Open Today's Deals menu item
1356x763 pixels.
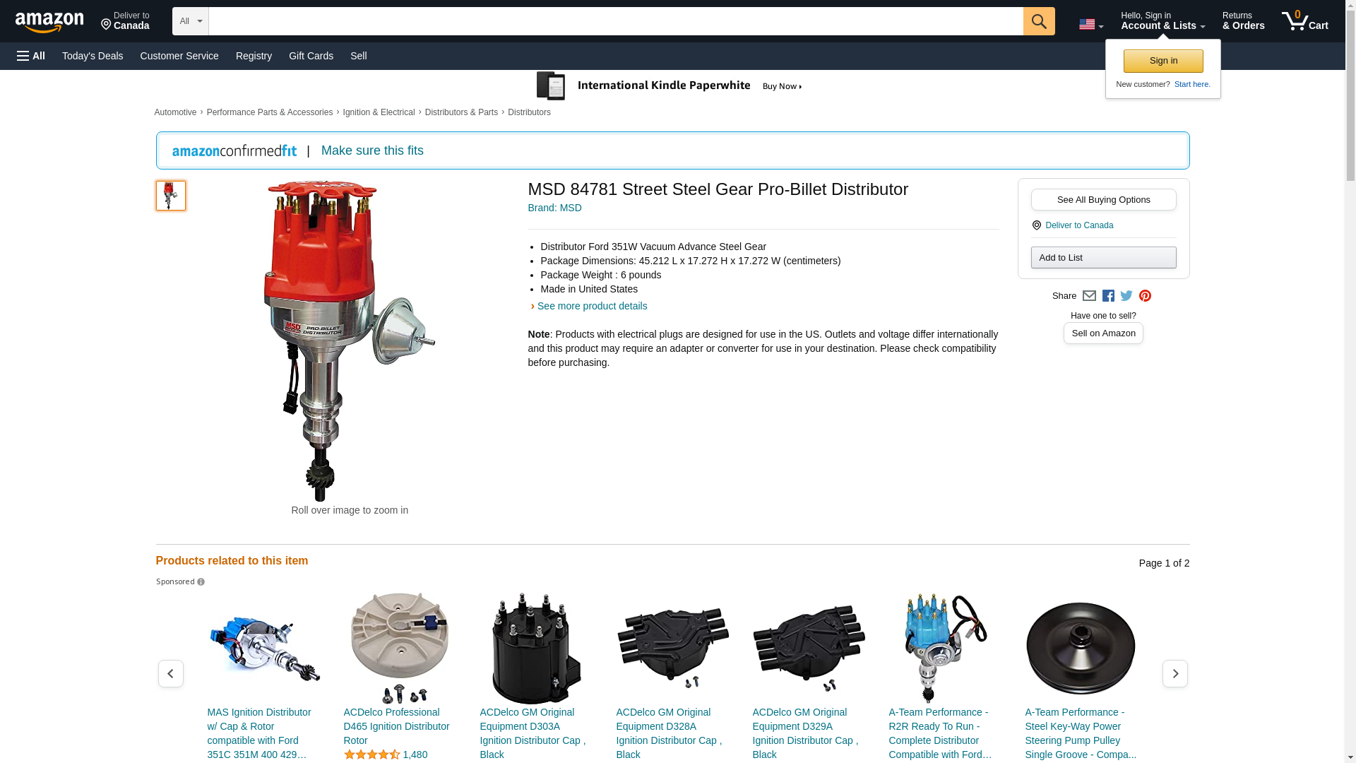pos(93,56)
